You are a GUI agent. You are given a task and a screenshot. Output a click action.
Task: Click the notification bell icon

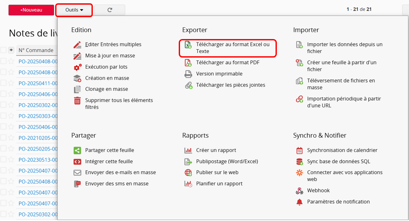point(299,202)
